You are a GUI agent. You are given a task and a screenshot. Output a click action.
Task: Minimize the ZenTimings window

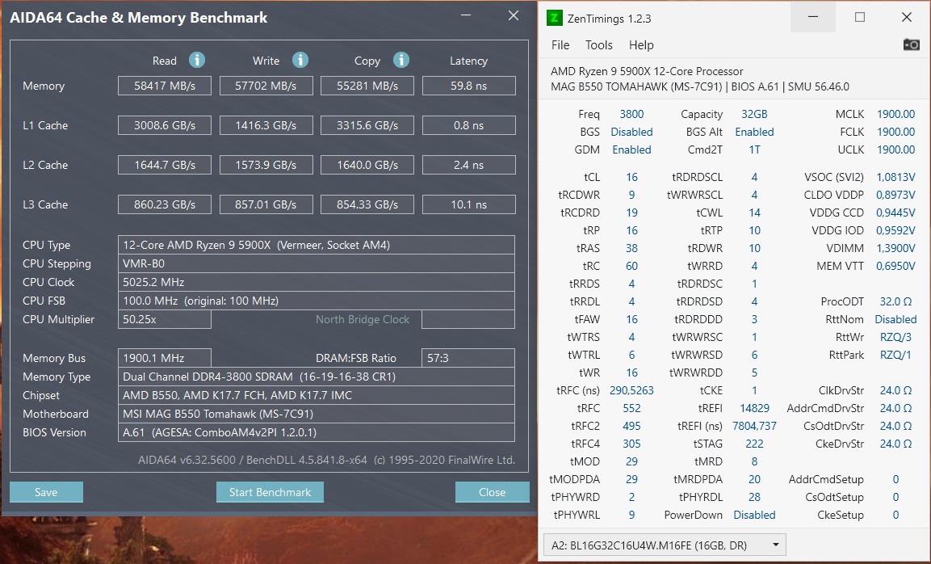tap(813, 17)
